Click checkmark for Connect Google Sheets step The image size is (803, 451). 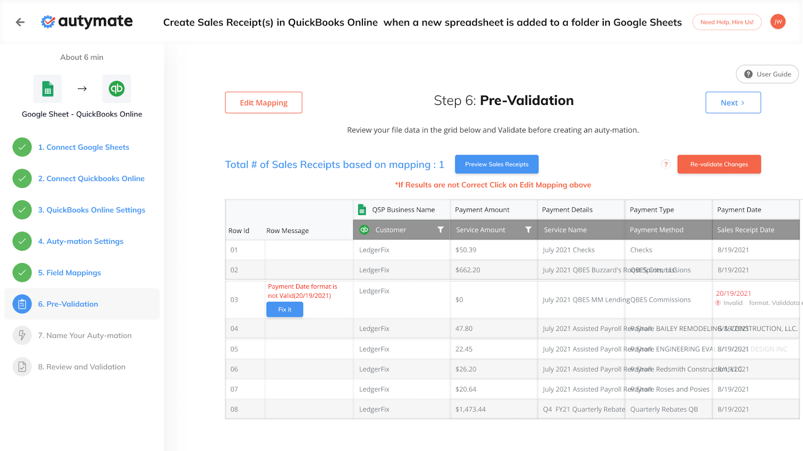(x=22, y=147)
